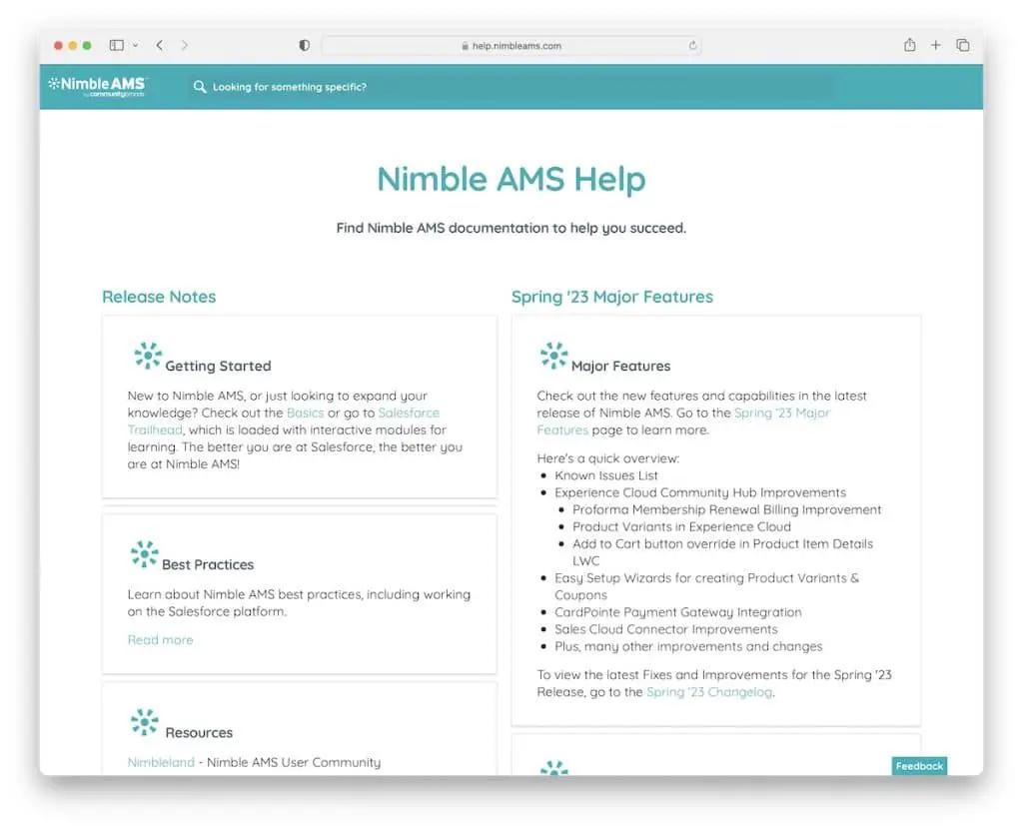Click 'Experience Cloud Community Hub Improvements' bullet

pyautogui.click(x=700, y=492)
